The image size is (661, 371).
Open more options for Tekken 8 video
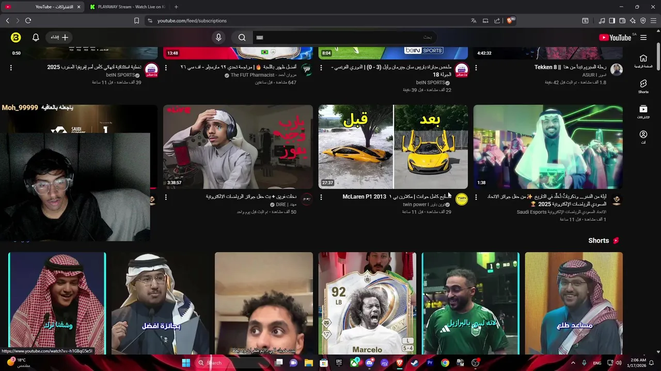476,68
